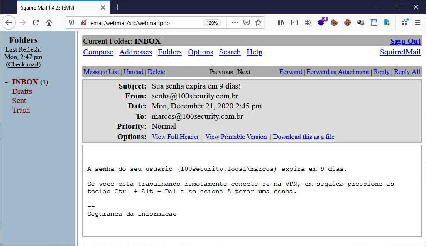Click the second darker cookie extension icon
426x246 pixels.
[348, 22]
